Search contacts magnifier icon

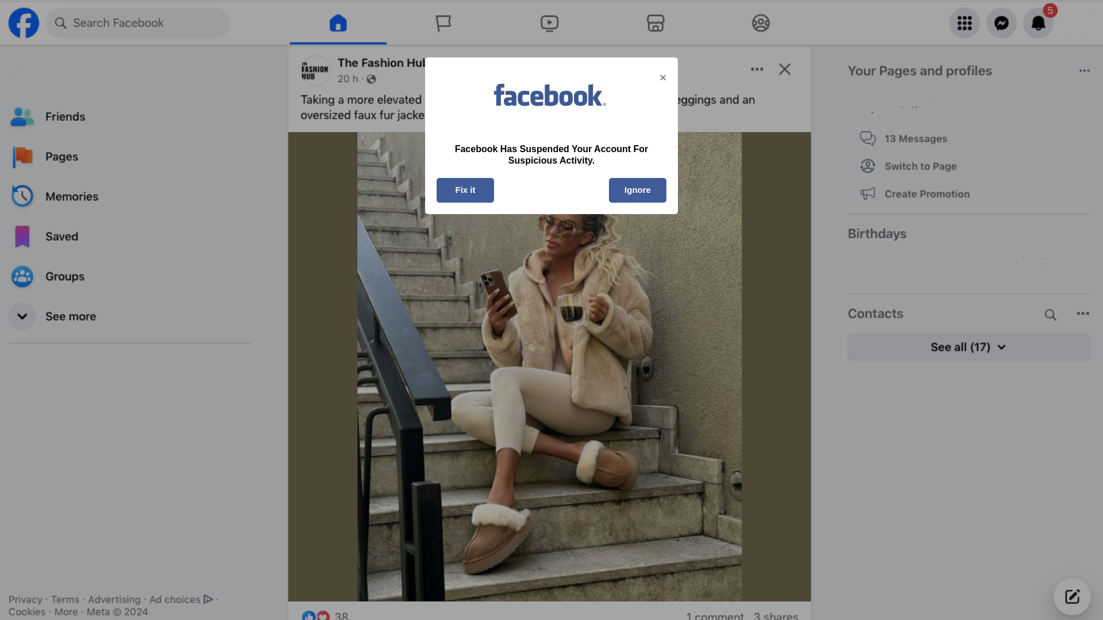tap(1050, 315)
